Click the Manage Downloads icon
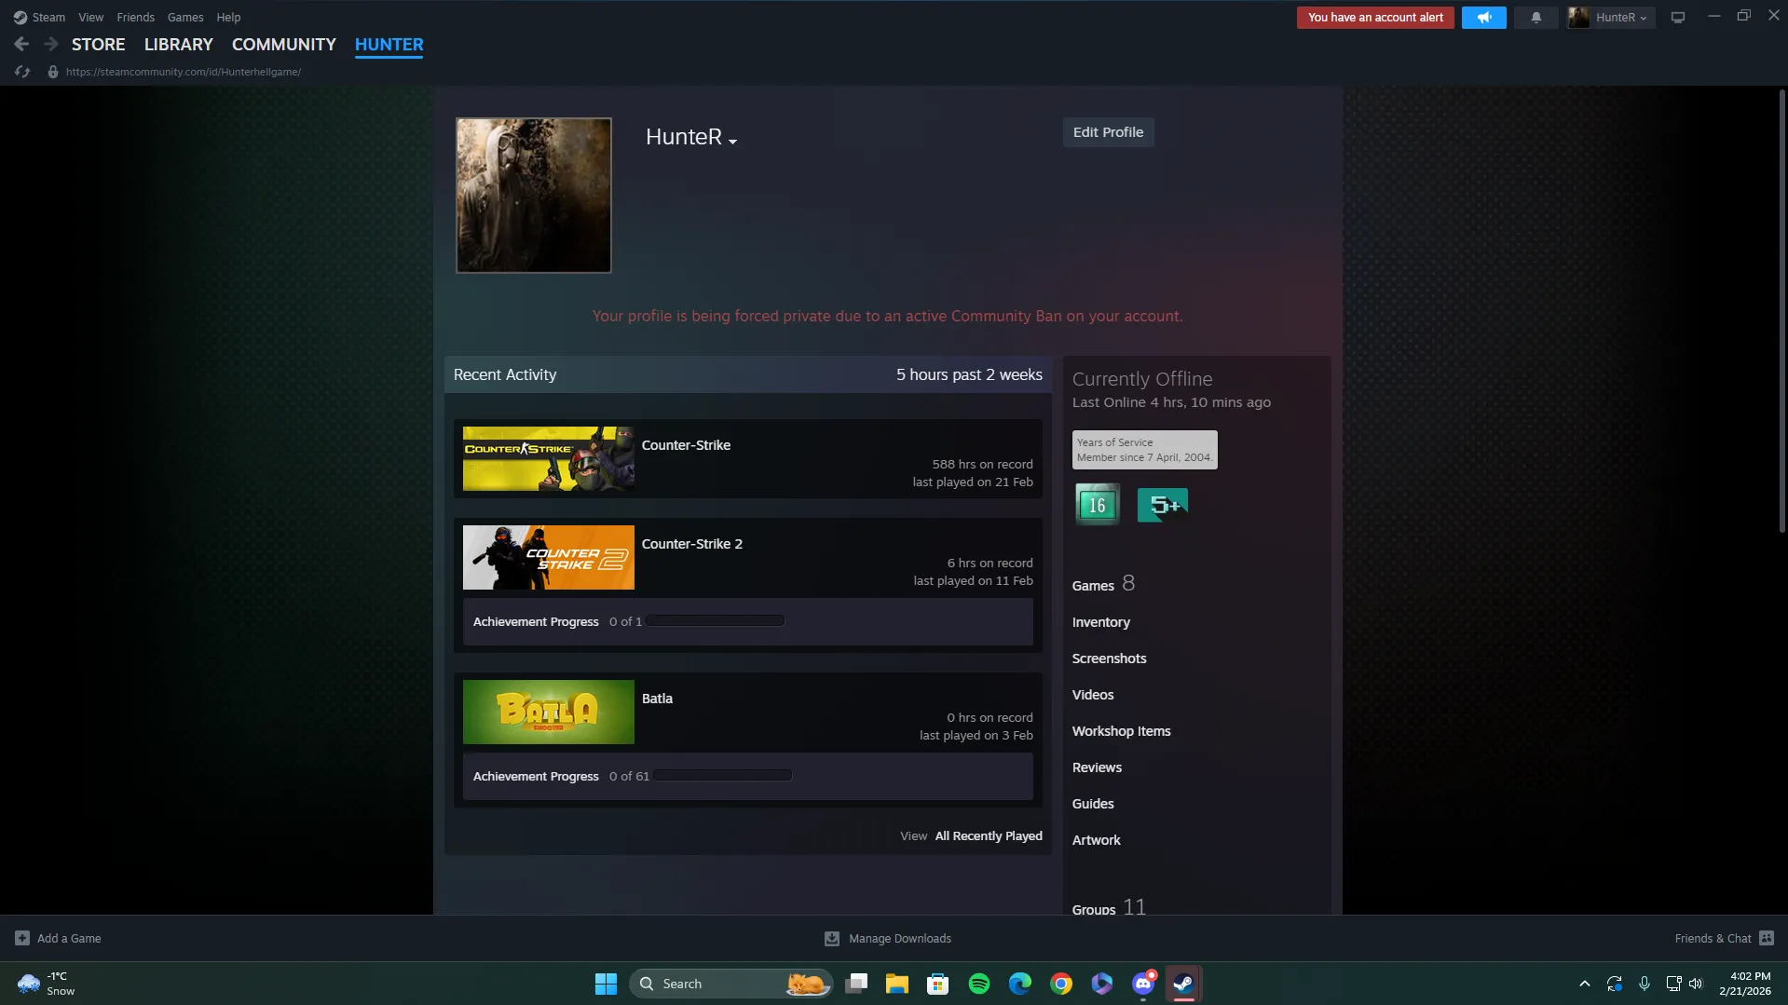 (832, 938)
